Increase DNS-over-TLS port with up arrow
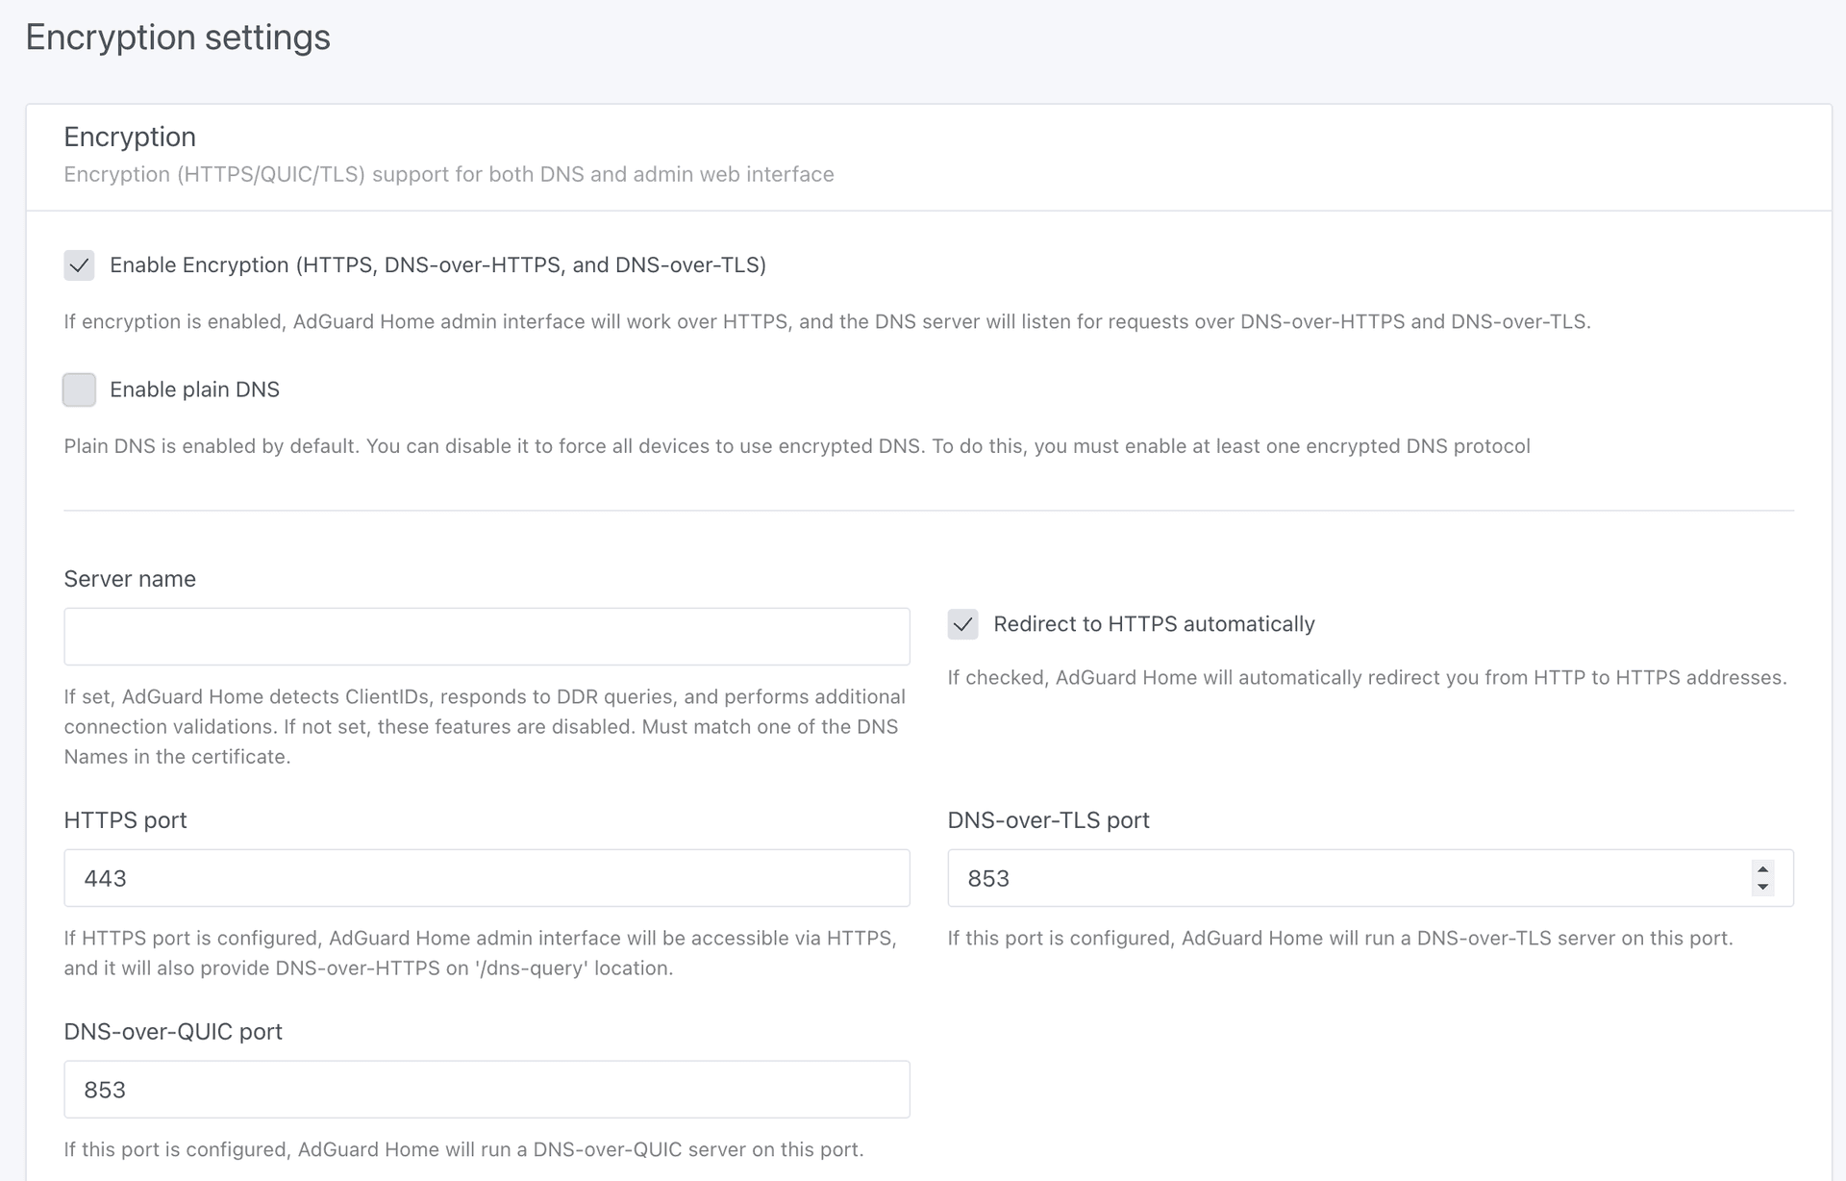 coord(1762,869)
